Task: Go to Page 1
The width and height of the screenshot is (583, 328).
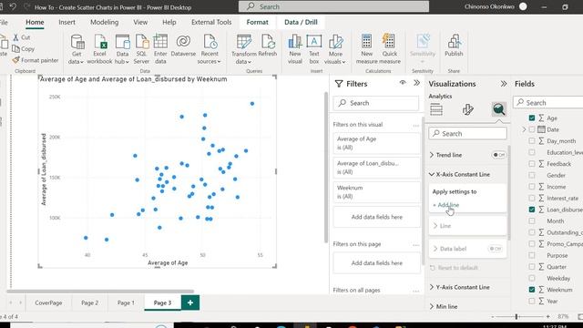Action: click(x=126, y=302)
